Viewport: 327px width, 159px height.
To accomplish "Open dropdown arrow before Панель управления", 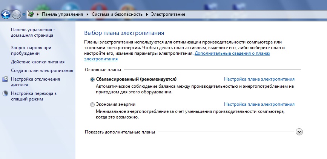I will pos(38,15).
